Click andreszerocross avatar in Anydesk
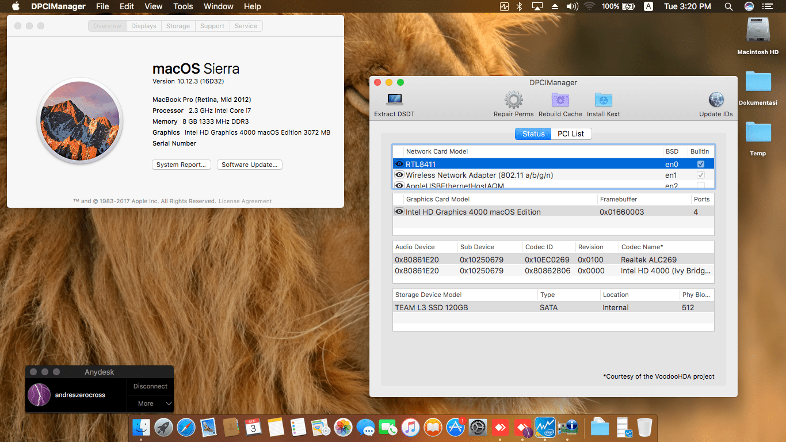 coord(40,395)
